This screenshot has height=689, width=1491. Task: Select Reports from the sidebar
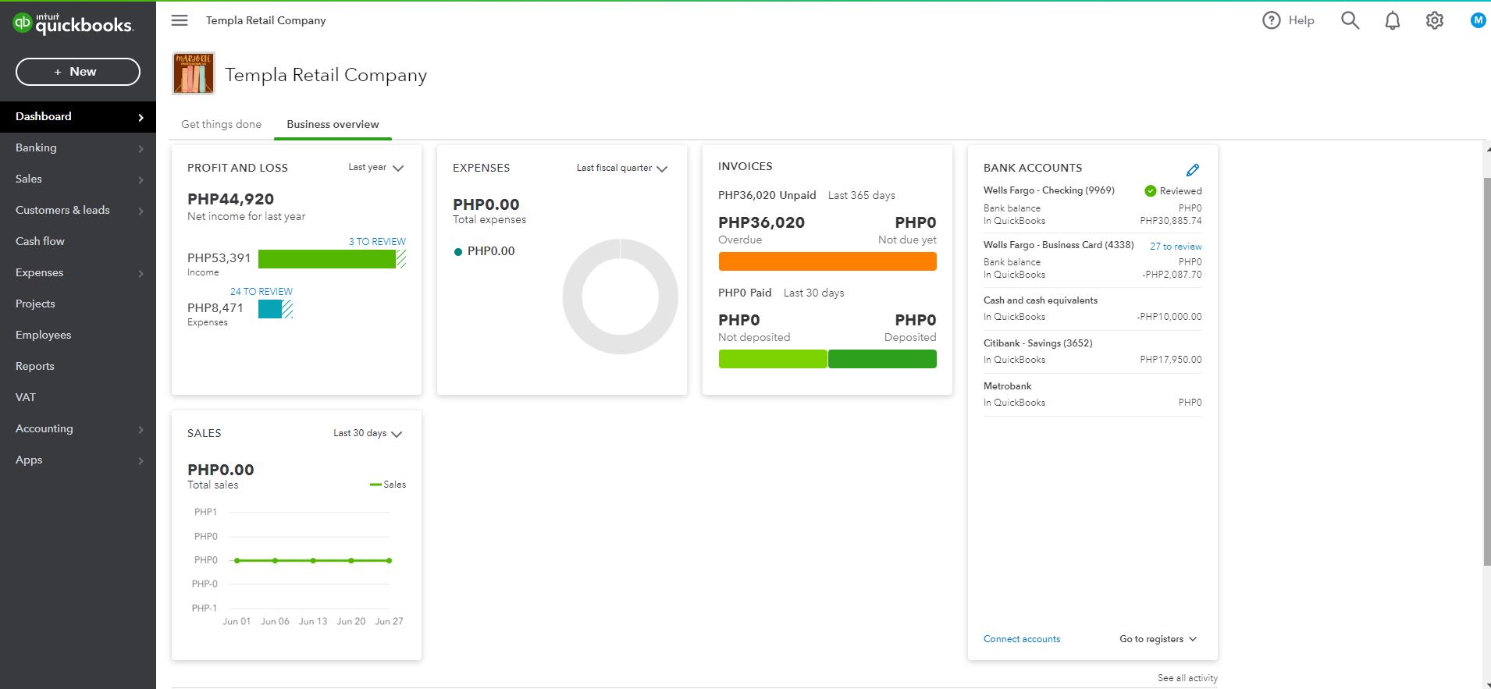point(35,367)
